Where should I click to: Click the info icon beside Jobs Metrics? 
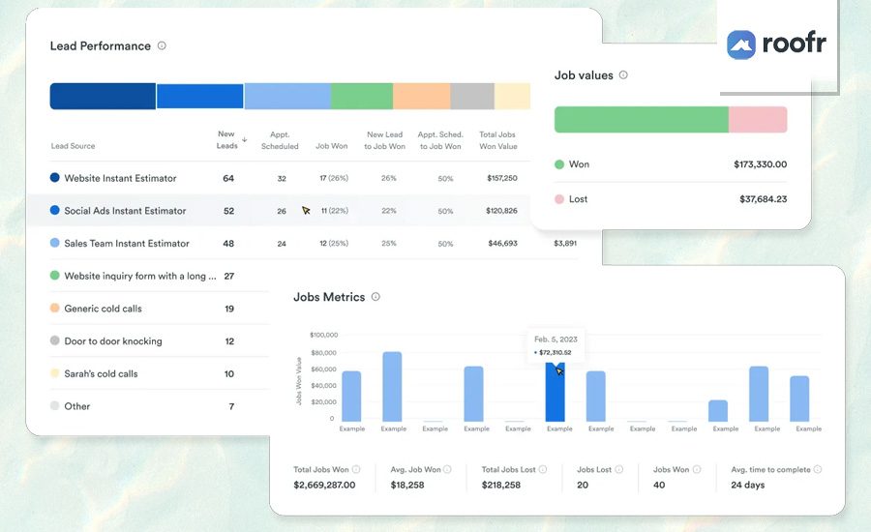point(375,297)
